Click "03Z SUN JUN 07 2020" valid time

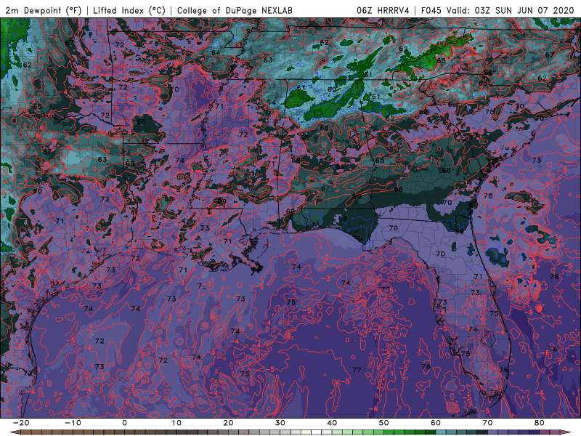pos(524,10)
